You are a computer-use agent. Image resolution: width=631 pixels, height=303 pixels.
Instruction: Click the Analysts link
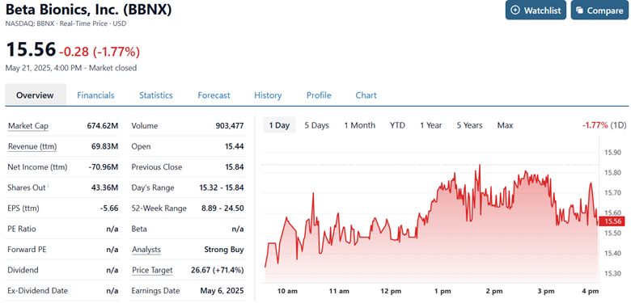146,250
